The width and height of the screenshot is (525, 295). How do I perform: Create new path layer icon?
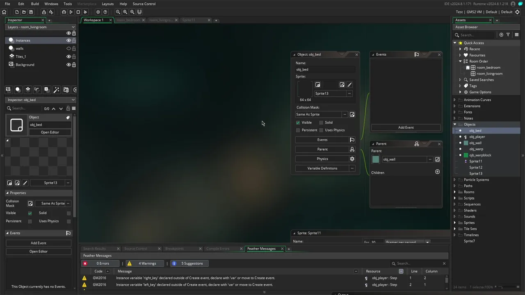point(37,89)
